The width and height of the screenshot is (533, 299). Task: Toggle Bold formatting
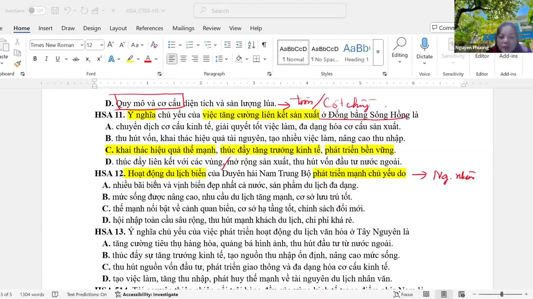pyautogui.click(x=35, y=59)
